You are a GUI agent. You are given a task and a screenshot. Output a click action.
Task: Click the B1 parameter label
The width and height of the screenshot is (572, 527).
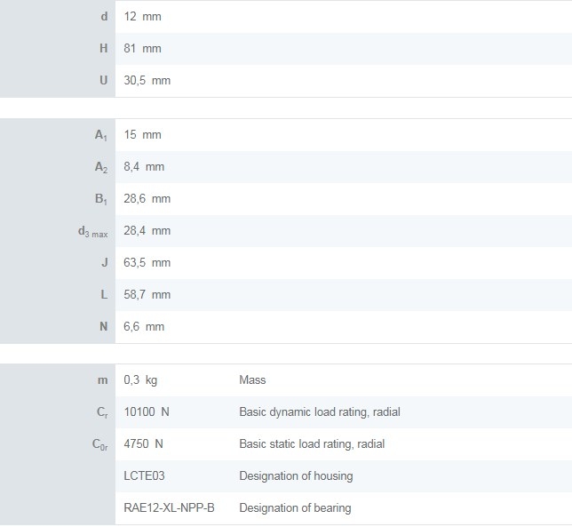point(100,199)
